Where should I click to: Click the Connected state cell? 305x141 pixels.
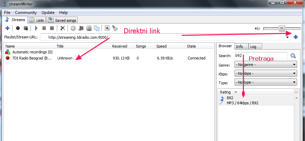pos(196,58)
